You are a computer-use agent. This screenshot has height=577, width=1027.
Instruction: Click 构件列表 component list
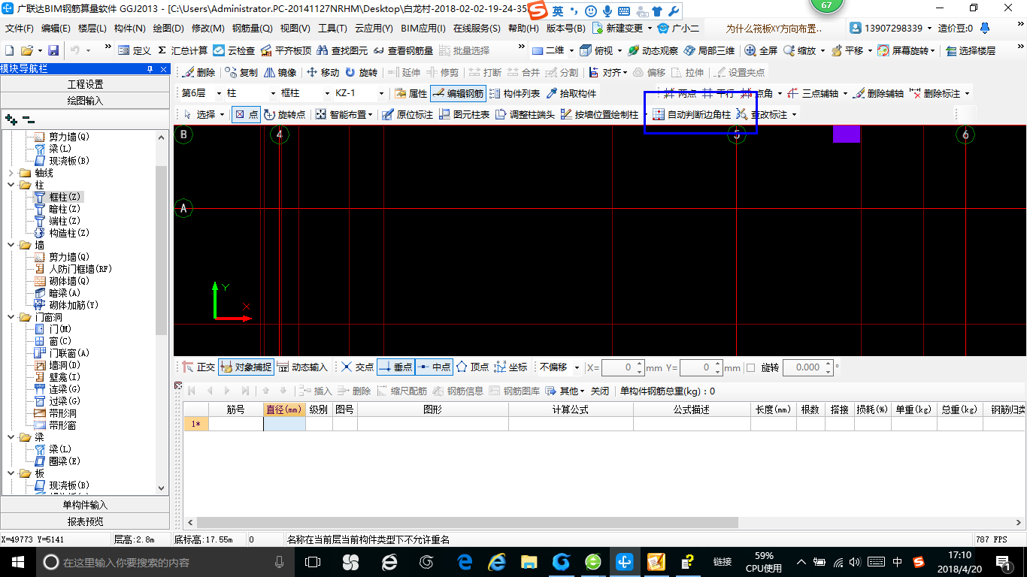[x=514, y=94]
